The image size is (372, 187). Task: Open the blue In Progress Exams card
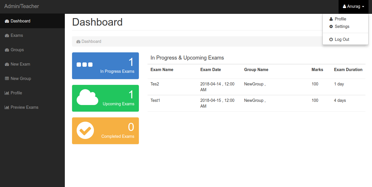tap(105, 66)
